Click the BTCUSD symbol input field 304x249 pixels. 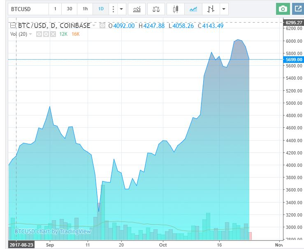pos(28,9)
